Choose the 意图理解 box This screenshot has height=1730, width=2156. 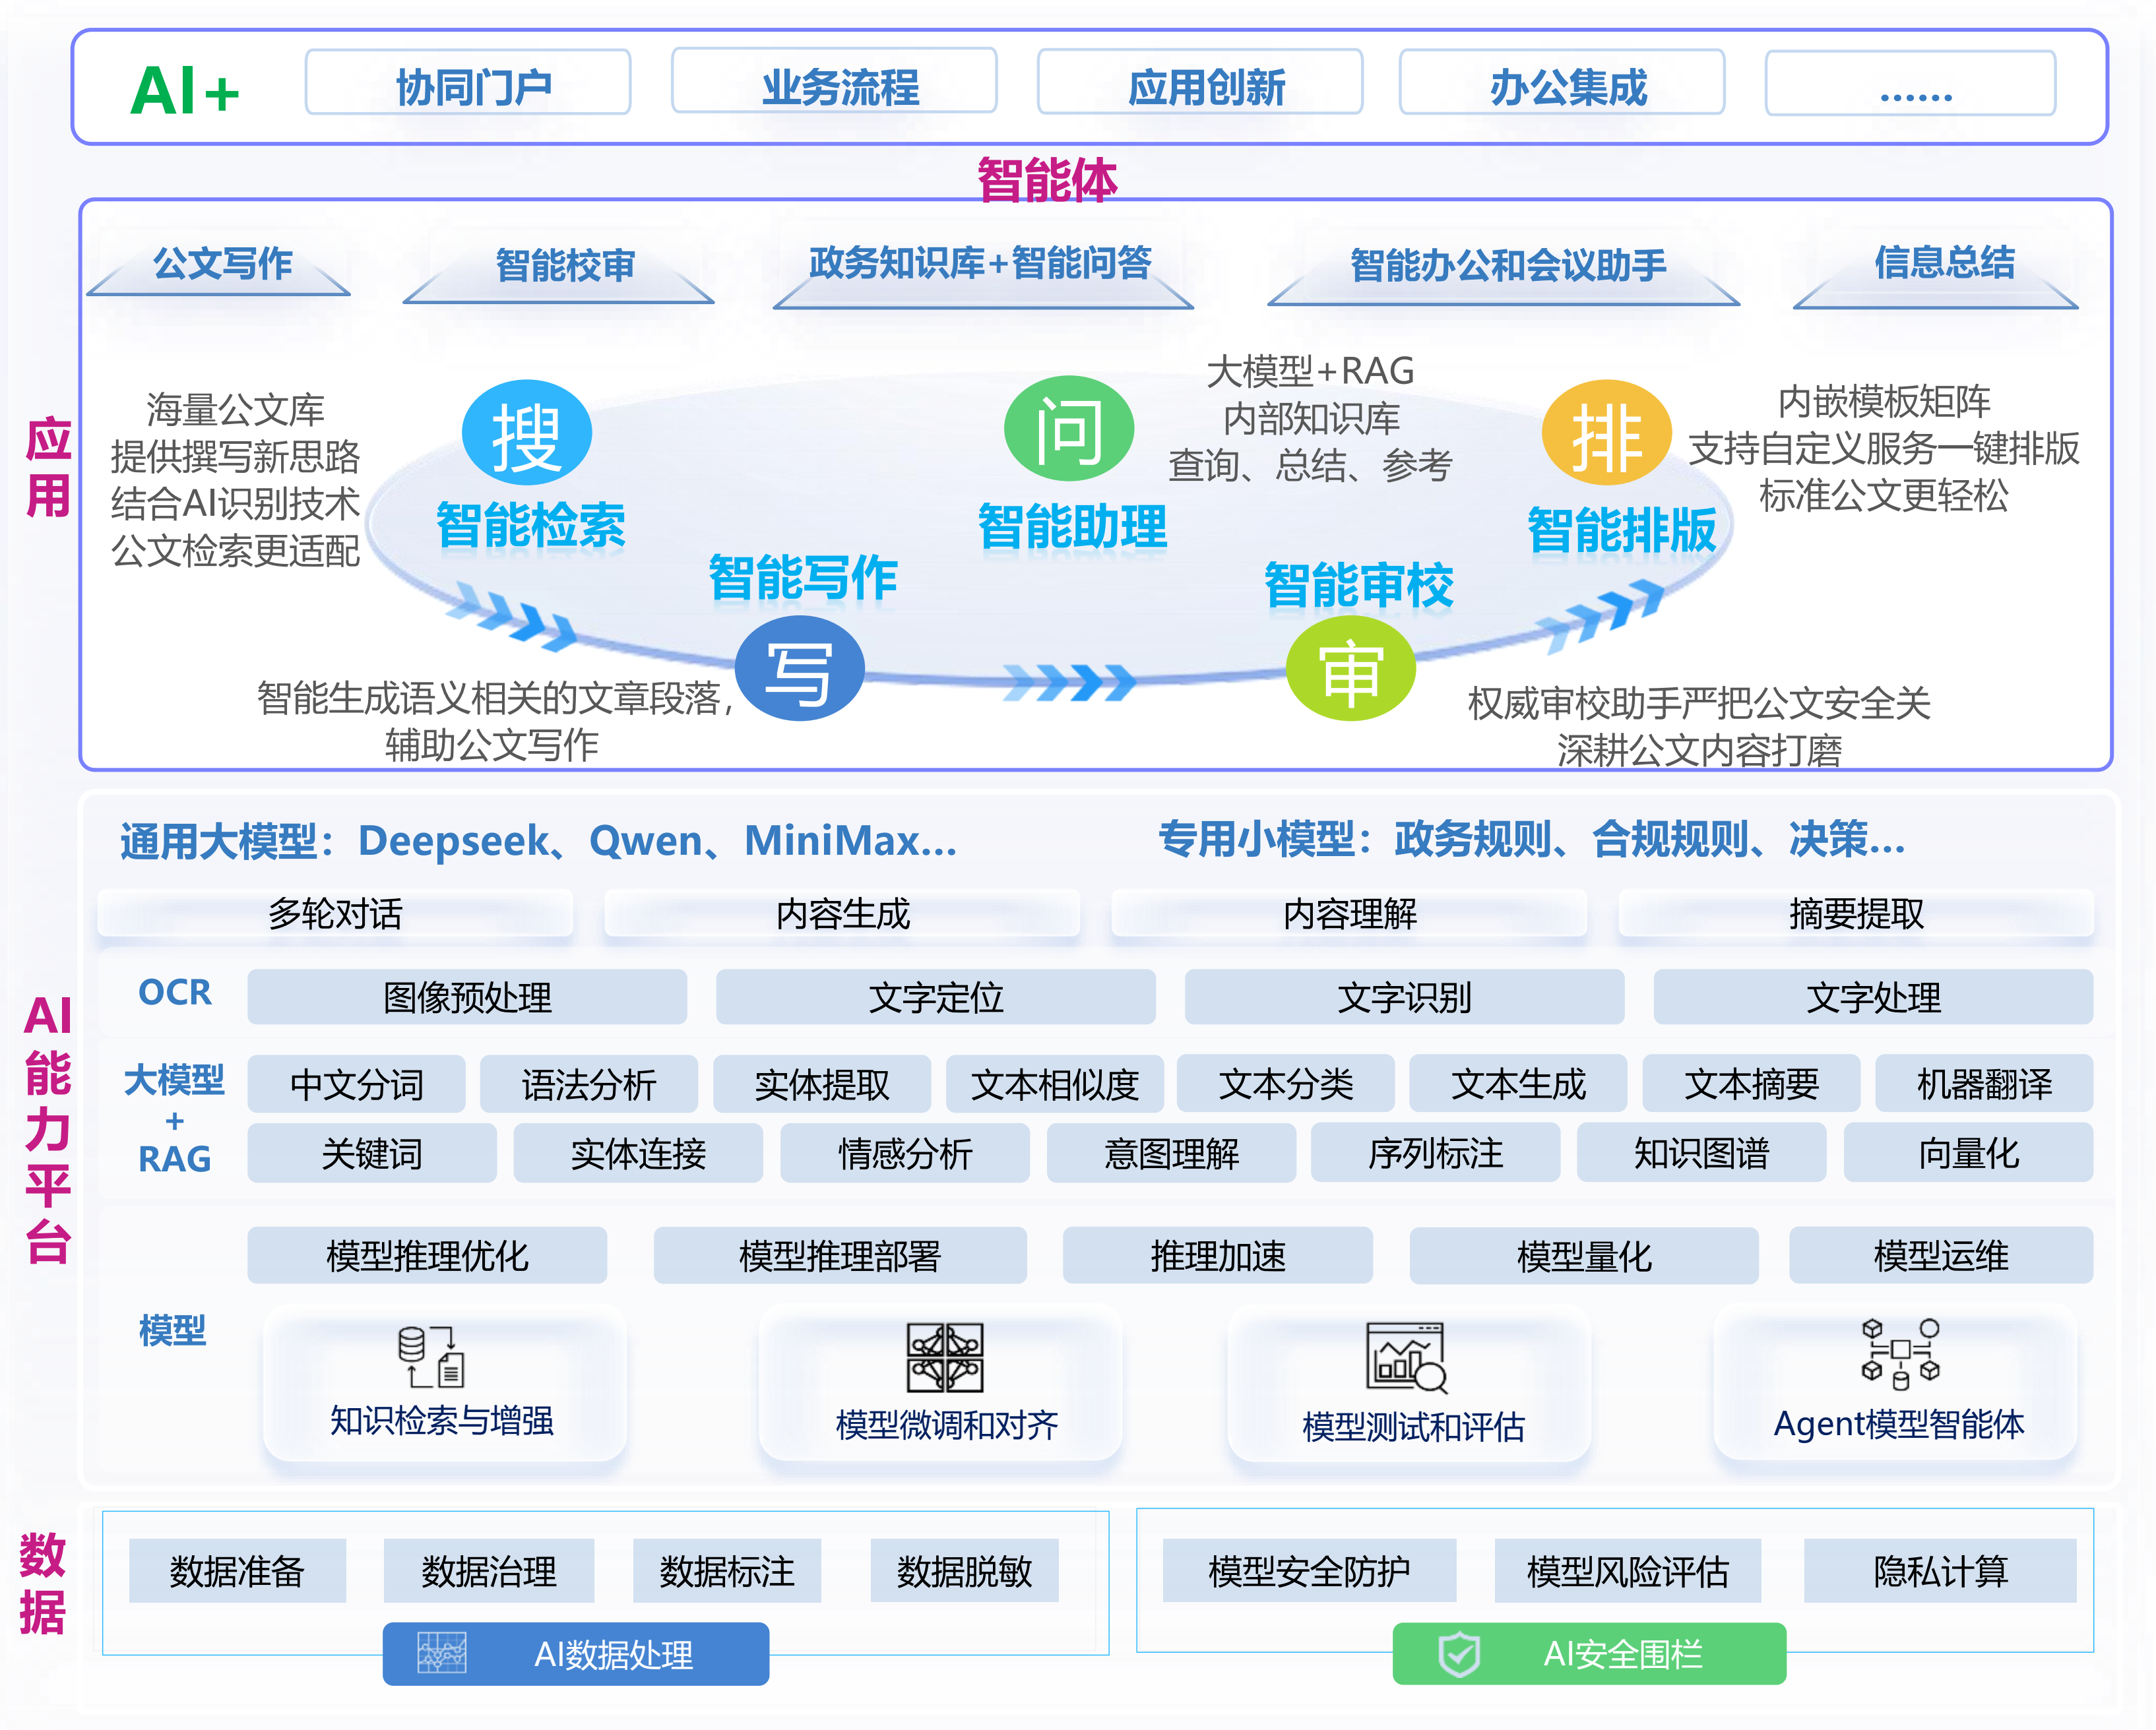point(1171,1153)
